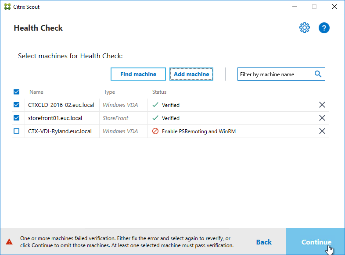Click the red prohibited icon for CTX-VDI-Ryland
345x255 pixels.
tap(155, 131)
